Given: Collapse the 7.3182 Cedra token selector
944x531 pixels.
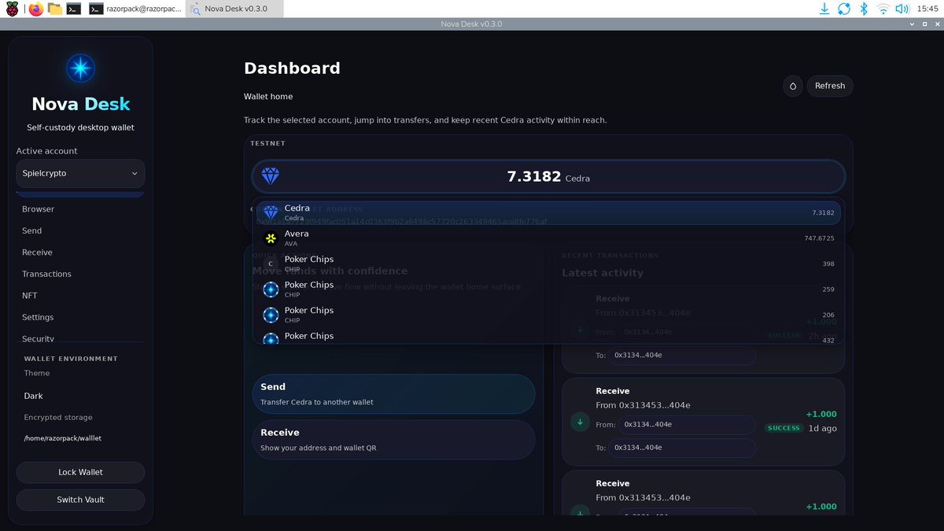Looking at the screenshot, I should pyautogui.click(x=548, y=176).
